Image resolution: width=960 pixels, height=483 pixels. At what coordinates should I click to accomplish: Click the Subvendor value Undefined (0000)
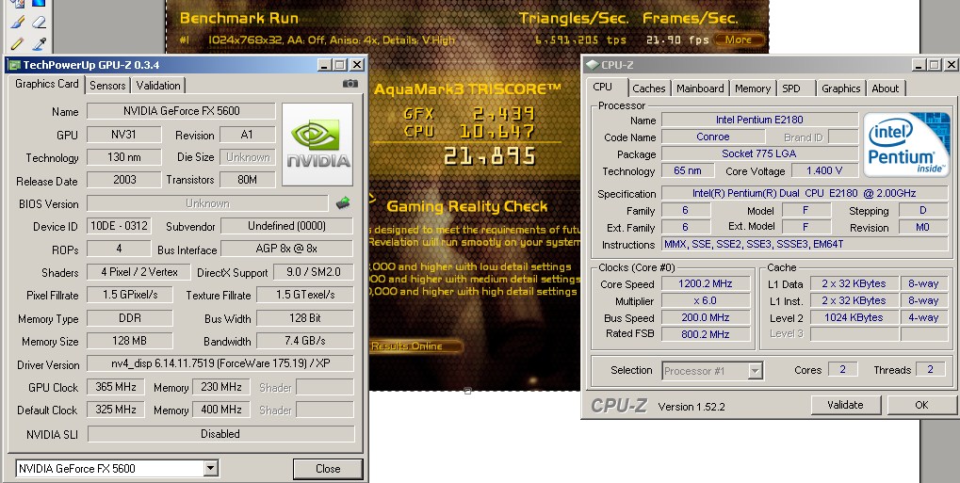point(286,225)
